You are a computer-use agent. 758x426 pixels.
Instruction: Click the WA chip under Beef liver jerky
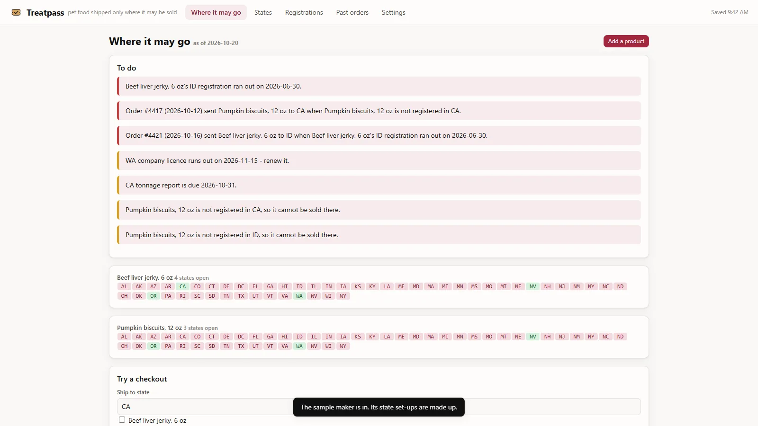299,296
